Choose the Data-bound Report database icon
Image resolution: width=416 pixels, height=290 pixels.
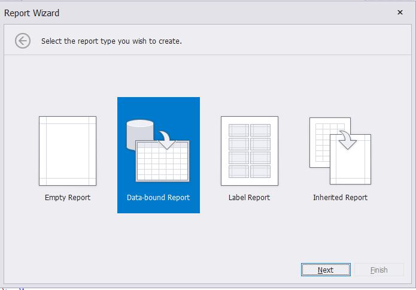(x=158, y=151)
